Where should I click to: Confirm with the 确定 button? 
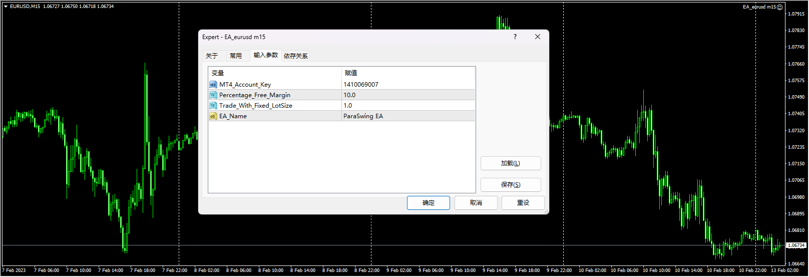[429, 203]
